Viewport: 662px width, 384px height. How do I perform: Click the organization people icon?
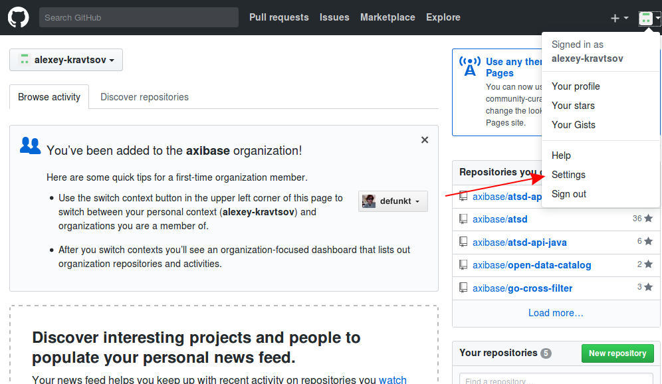pyautogui.click(x=30, y=145)
